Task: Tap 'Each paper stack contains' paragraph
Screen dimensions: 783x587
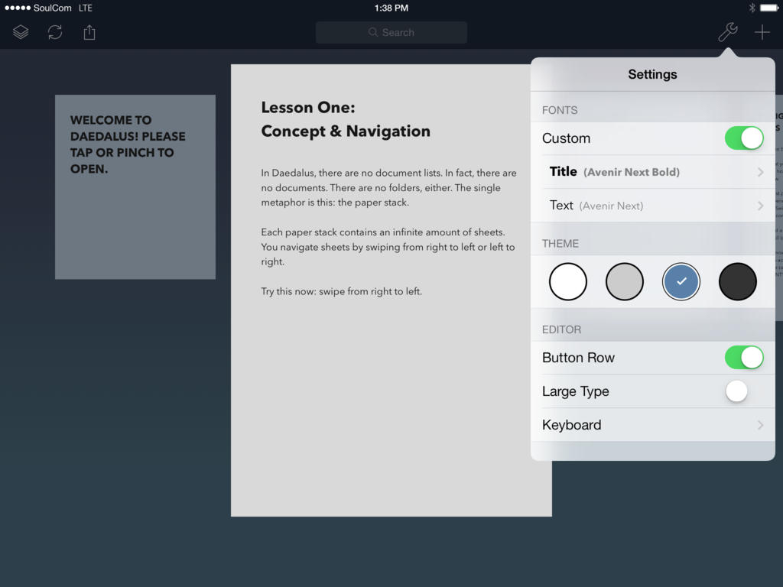Action: (x=388, y=247)
